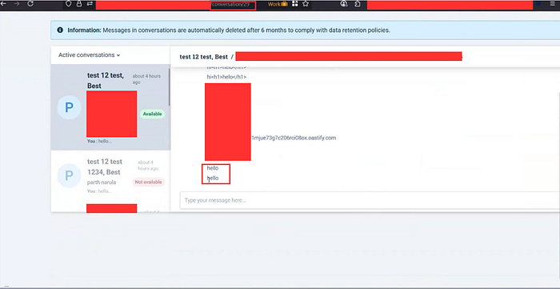Click the P avatar of first conversation

(70, 107)
